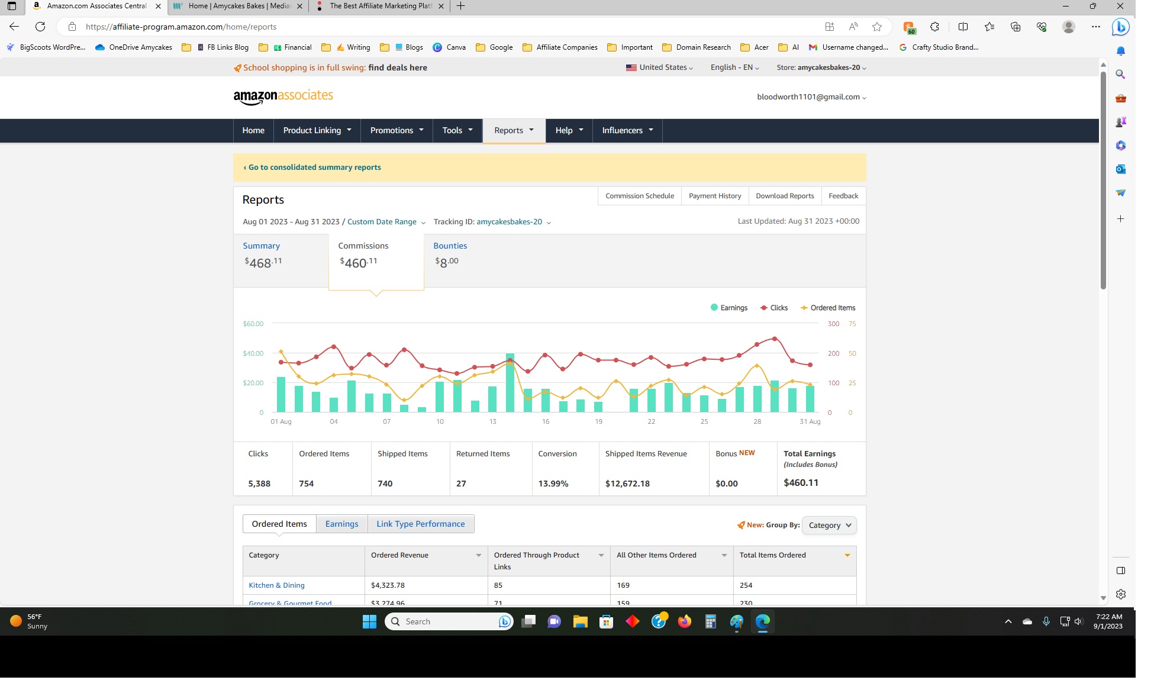1154x680 pixels.
Task: Open Product Linking nav menu
Action: pos(317,131)
